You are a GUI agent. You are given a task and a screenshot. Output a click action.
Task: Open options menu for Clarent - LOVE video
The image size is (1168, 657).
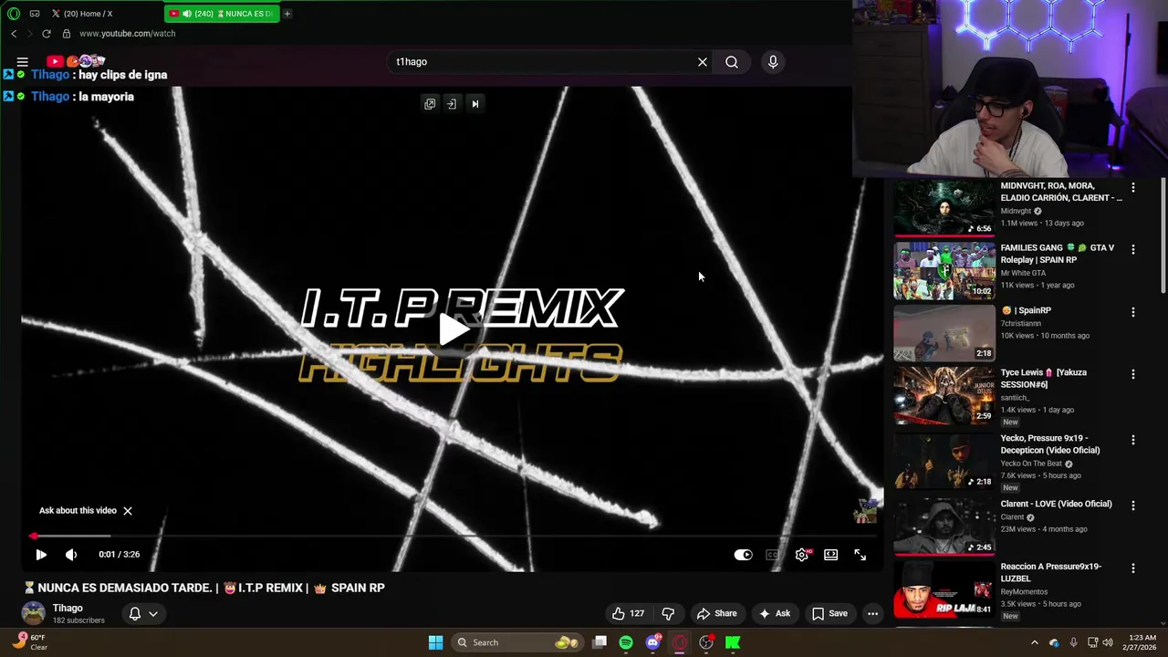tap(1133, 506)
